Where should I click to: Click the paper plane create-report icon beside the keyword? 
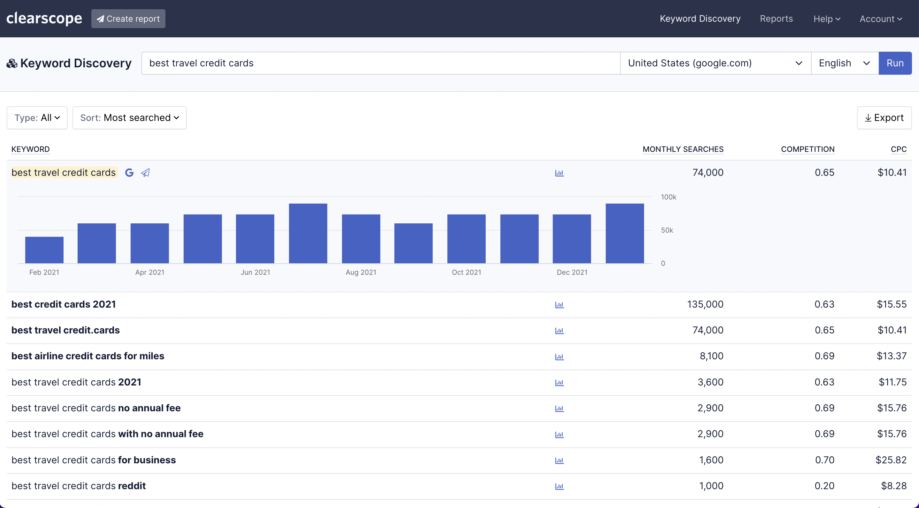pos(145,173)
